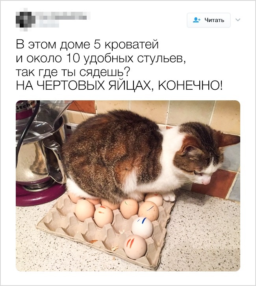Open the blurred author display name
Viewport: 256px width, 286px height.
coord(63,16)
